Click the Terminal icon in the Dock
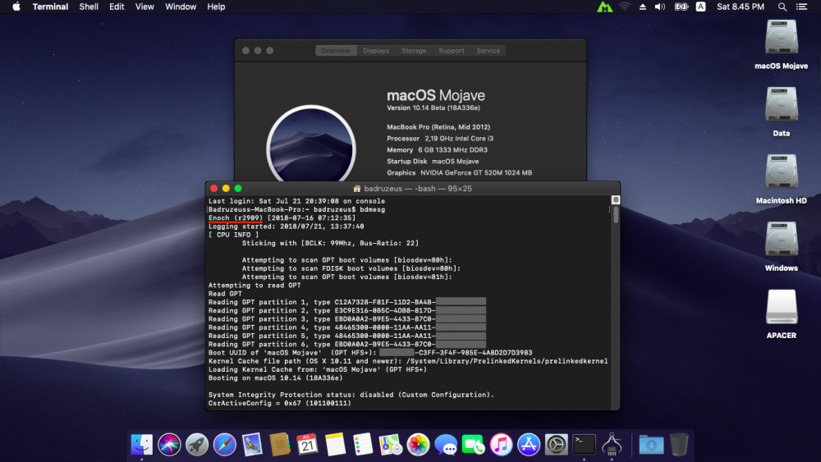 (584, 445)
